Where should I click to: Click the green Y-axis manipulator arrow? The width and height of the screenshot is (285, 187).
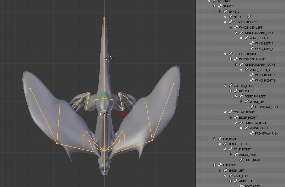coord(104,95)
